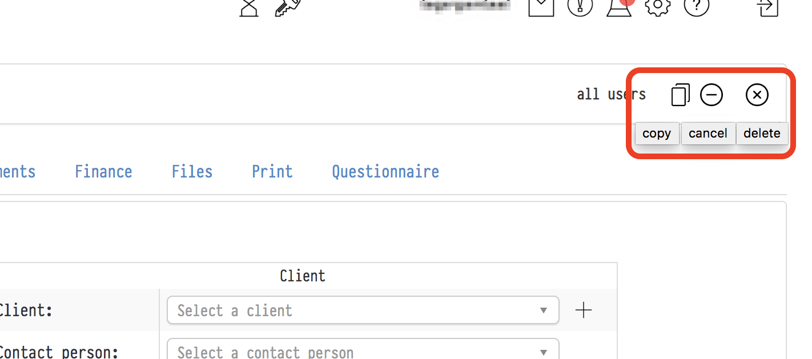Click the key icon in top bar
Image resolution: width=812 pixels, height=359 pixels.
click(x=287, y=7)
